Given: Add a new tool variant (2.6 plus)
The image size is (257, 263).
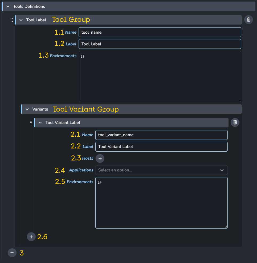Looking at the screenshot, I should point(31,237).
